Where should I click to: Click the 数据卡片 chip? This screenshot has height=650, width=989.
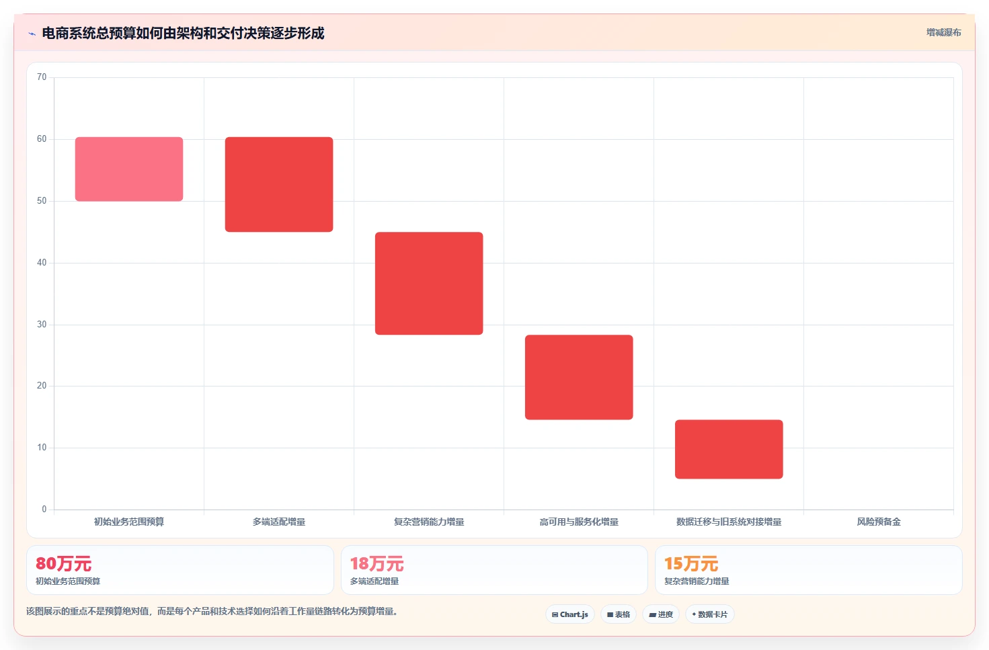(x=710, y=614)
